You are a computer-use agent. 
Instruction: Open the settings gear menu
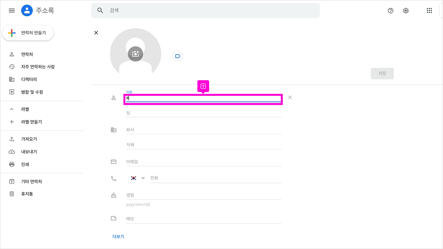click(406, 10)
